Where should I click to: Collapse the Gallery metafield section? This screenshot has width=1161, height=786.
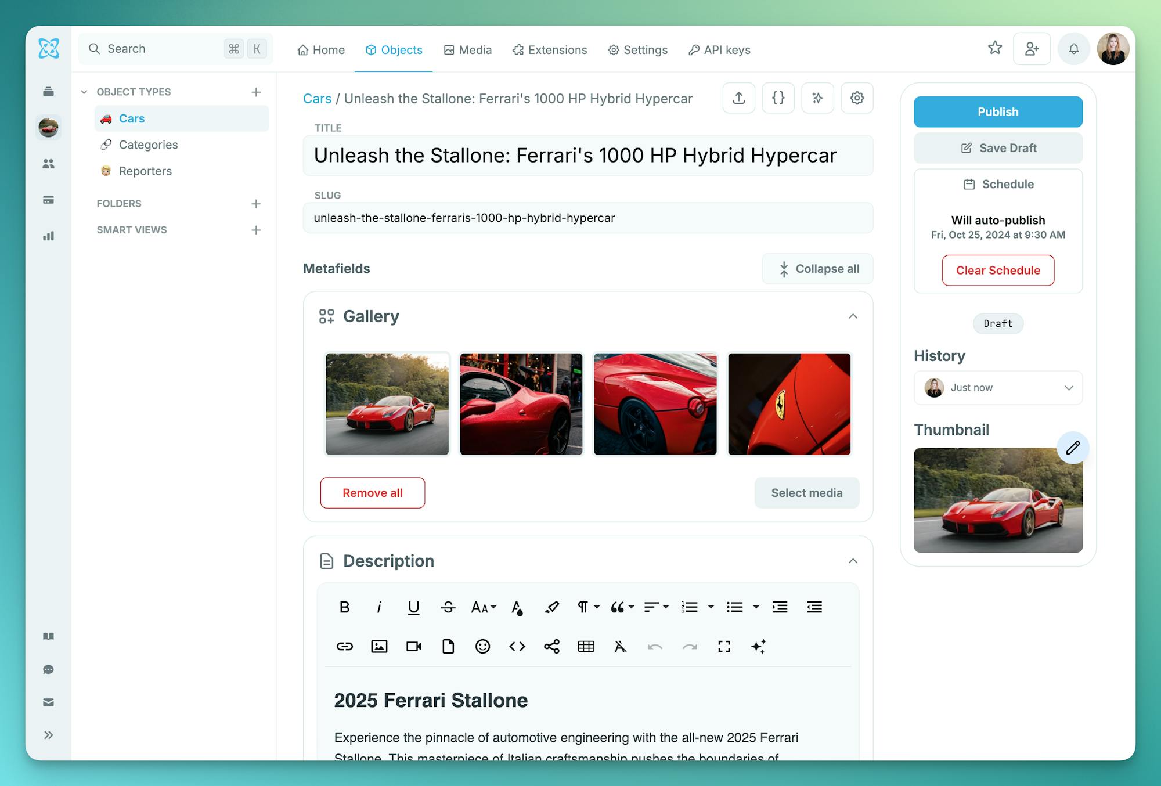pyautogui.click(x=852, y=316)
